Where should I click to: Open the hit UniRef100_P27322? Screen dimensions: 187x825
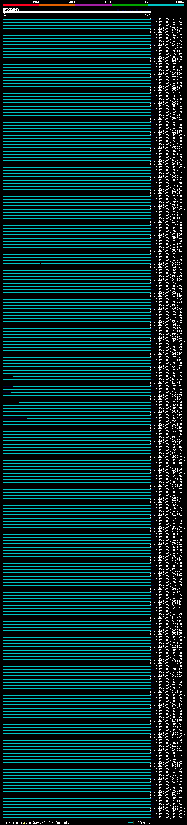[167, 25]
